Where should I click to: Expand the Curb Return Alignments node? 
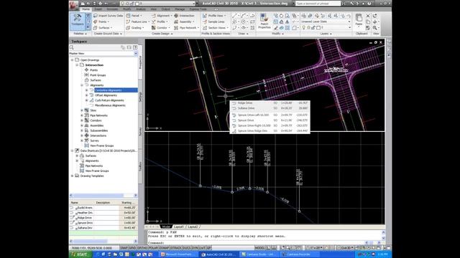86,100
